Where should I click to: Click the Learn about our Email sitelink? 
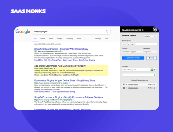click(43, 92)
